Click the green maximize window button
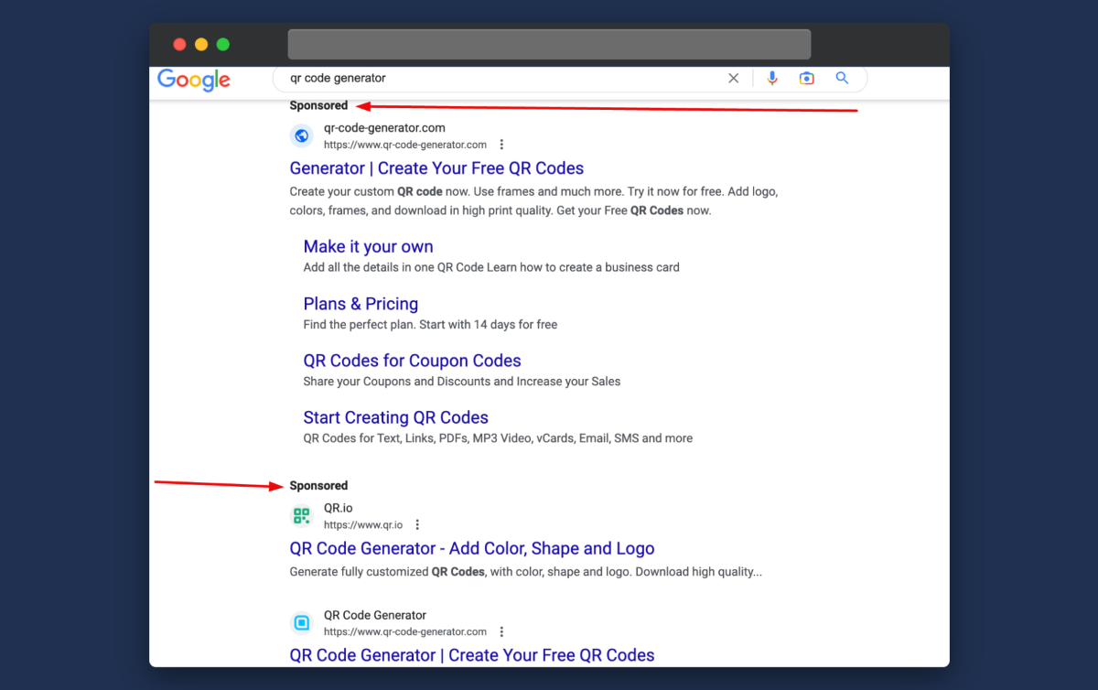Viewport: 1098px width, 690px height. click(223, 44)
